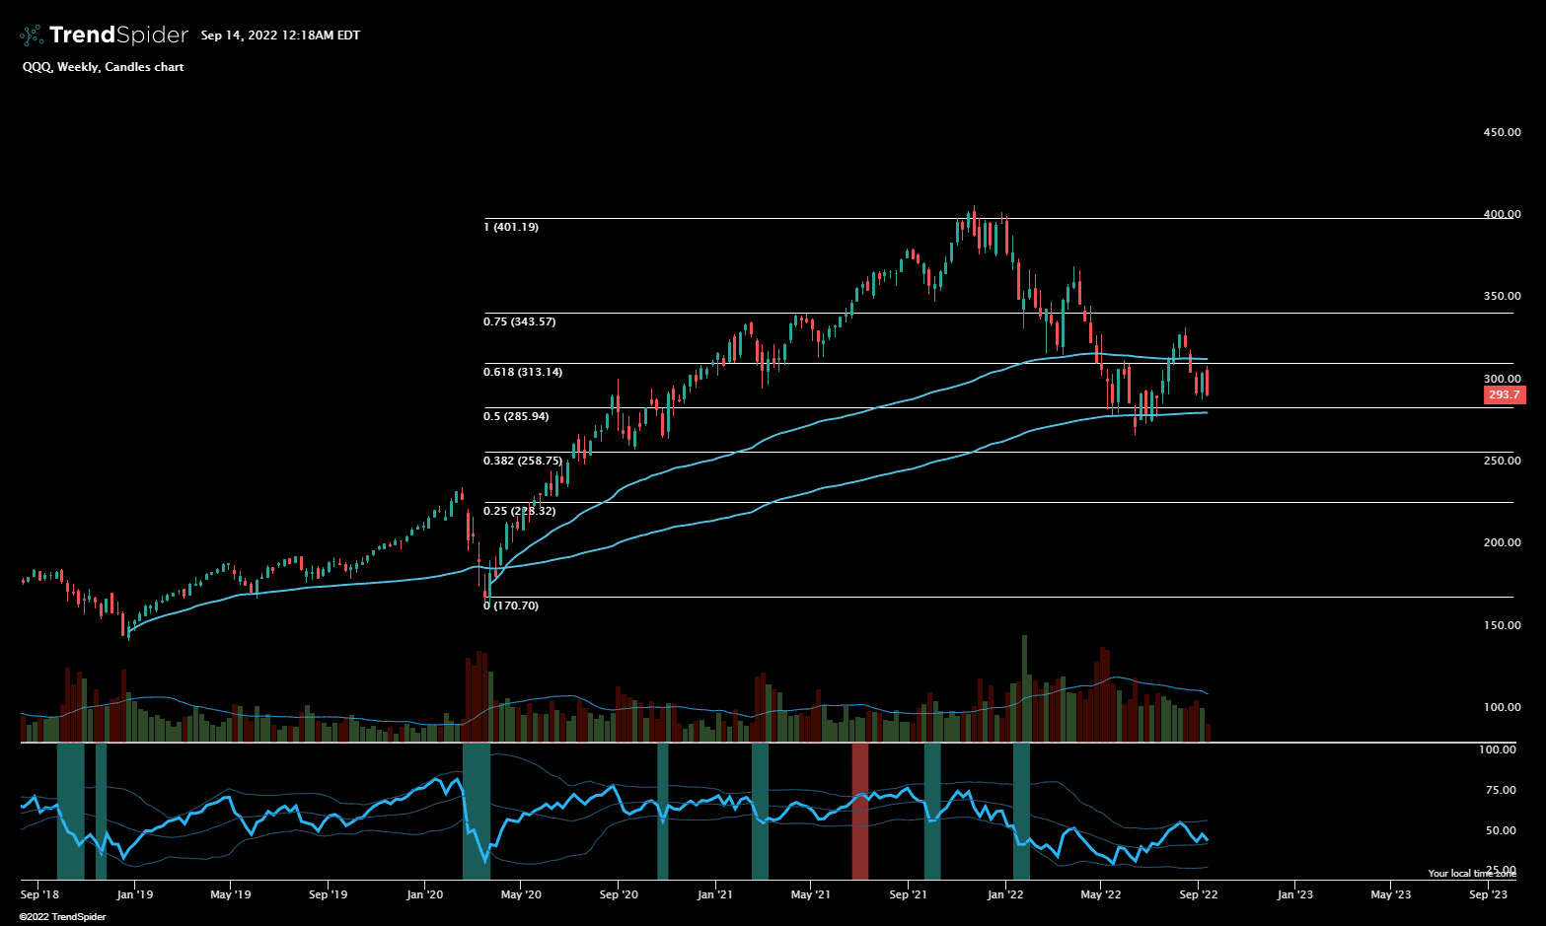Click the 450.00 price axis label

[x=1502, y=132]
